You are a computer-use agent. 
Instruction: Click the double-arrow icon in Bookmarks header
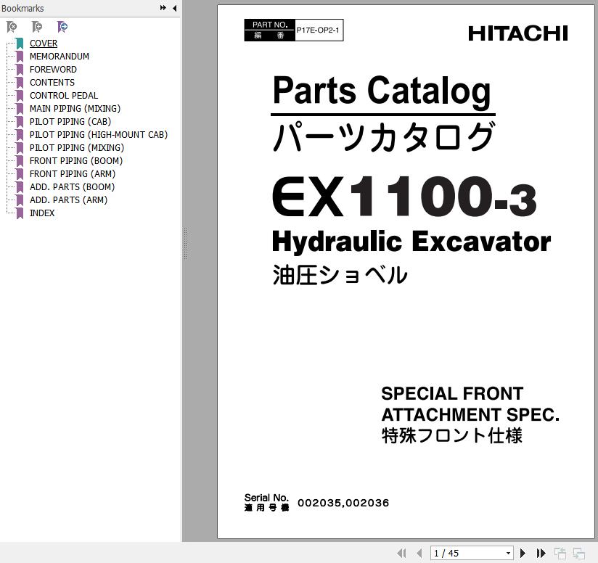[163, 8]
